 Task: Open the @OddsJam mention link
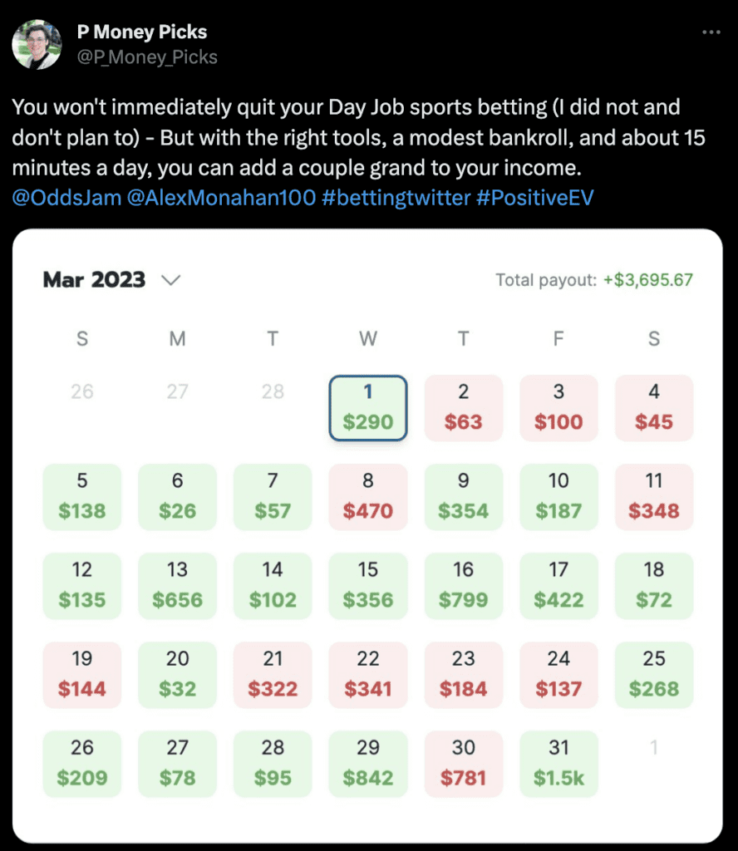pos(66,198)
